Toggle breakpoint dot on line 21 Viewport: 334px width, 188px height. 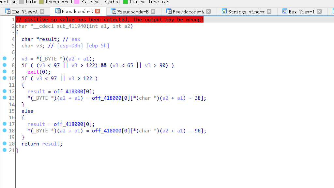tap(5, 150)
